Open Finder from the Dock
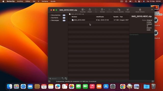The height and width of the screenshot is (91, 163). tap(9, 86)
